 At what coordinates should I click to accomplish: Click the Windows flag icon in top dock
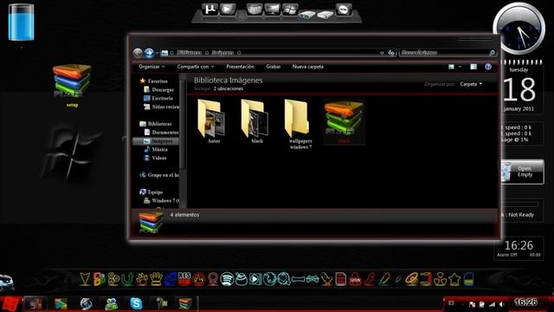(290, 10)
